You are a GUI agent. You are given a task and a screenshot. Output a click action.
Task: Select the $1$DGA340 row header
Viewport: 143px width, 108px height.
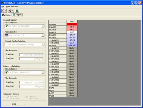58,56
